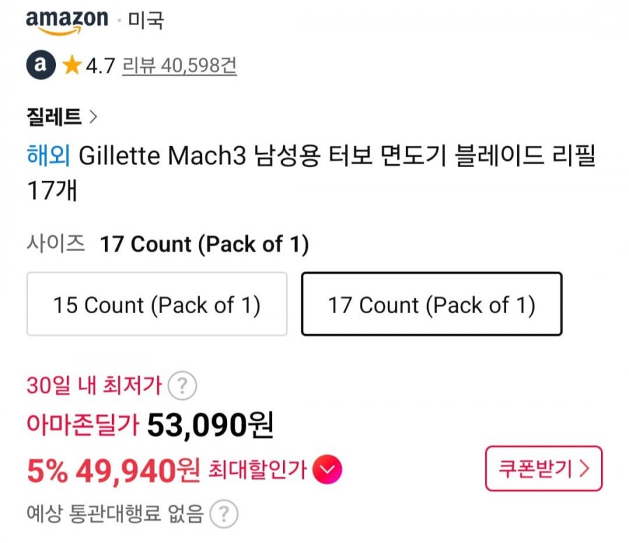Open help icon beside 30일 내 최저가
Viewport: 629px width, 543px height.
coord(182,385)
